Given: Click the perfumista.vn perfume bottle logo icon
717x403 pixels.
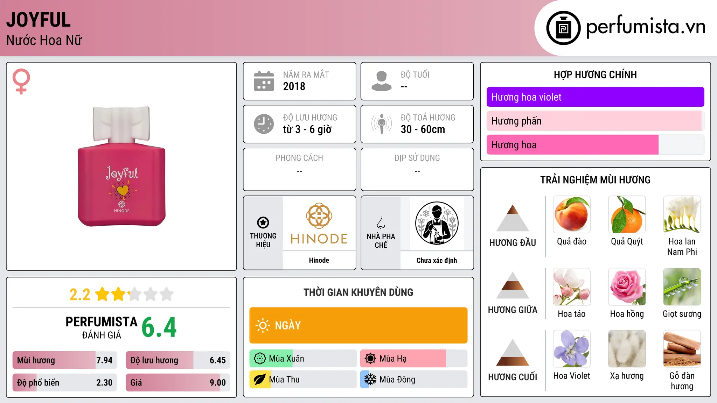Looking at the screenshot, I should click(563, 28).
